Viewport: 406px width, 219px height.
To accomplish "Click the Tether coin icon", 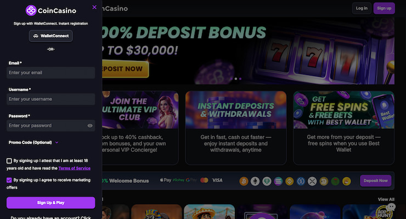I will point(267,181).
